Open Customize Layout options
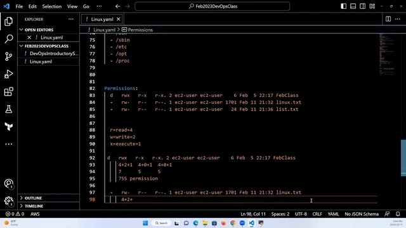Viewport: 406px width, 228px height. coord(372,6)
